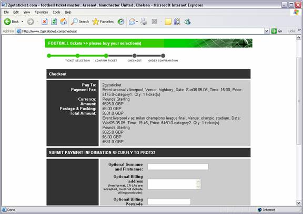The width and height of the screenshot is (303, 214).
Task: Click the Done status page icon
Action: pyautogui.click(x=4, y=210)
